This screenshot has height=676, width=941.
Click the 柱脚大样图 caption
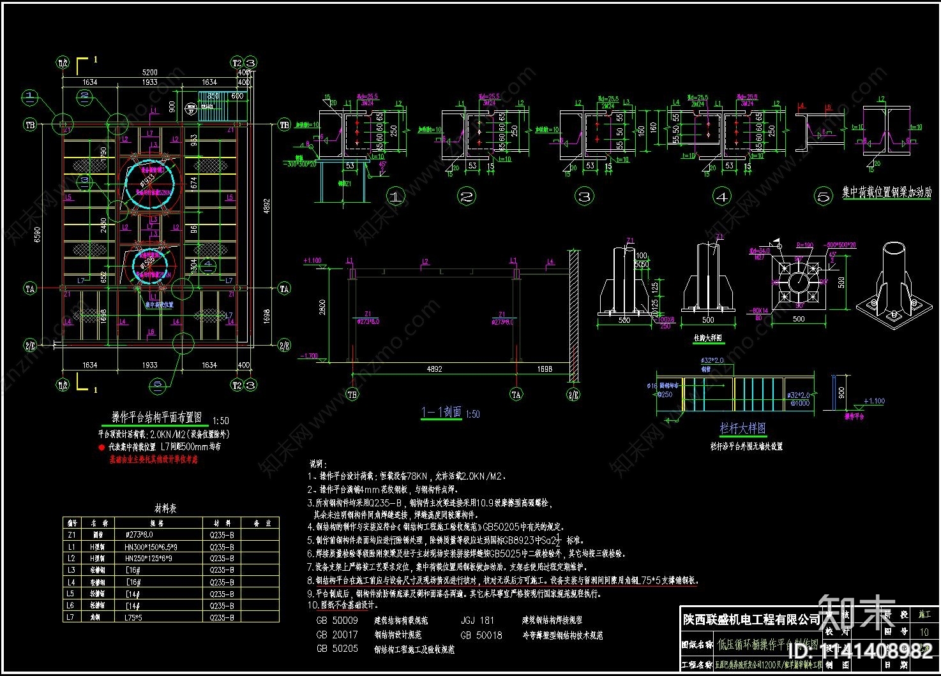707,339
